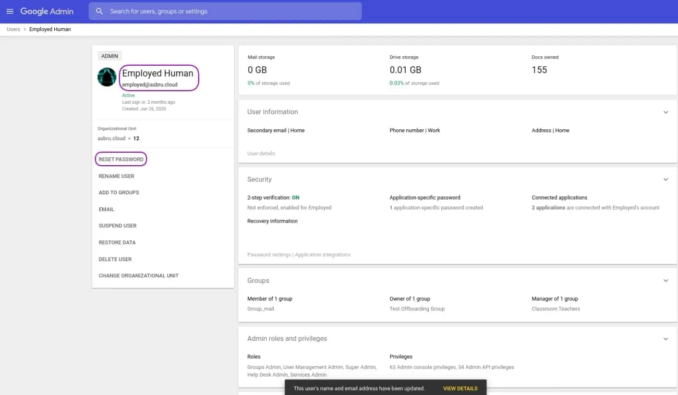Image resolution: width=678 pixels, height=395 pixels.
Task: Click Connected applications heading
Action: coord(559,197)
